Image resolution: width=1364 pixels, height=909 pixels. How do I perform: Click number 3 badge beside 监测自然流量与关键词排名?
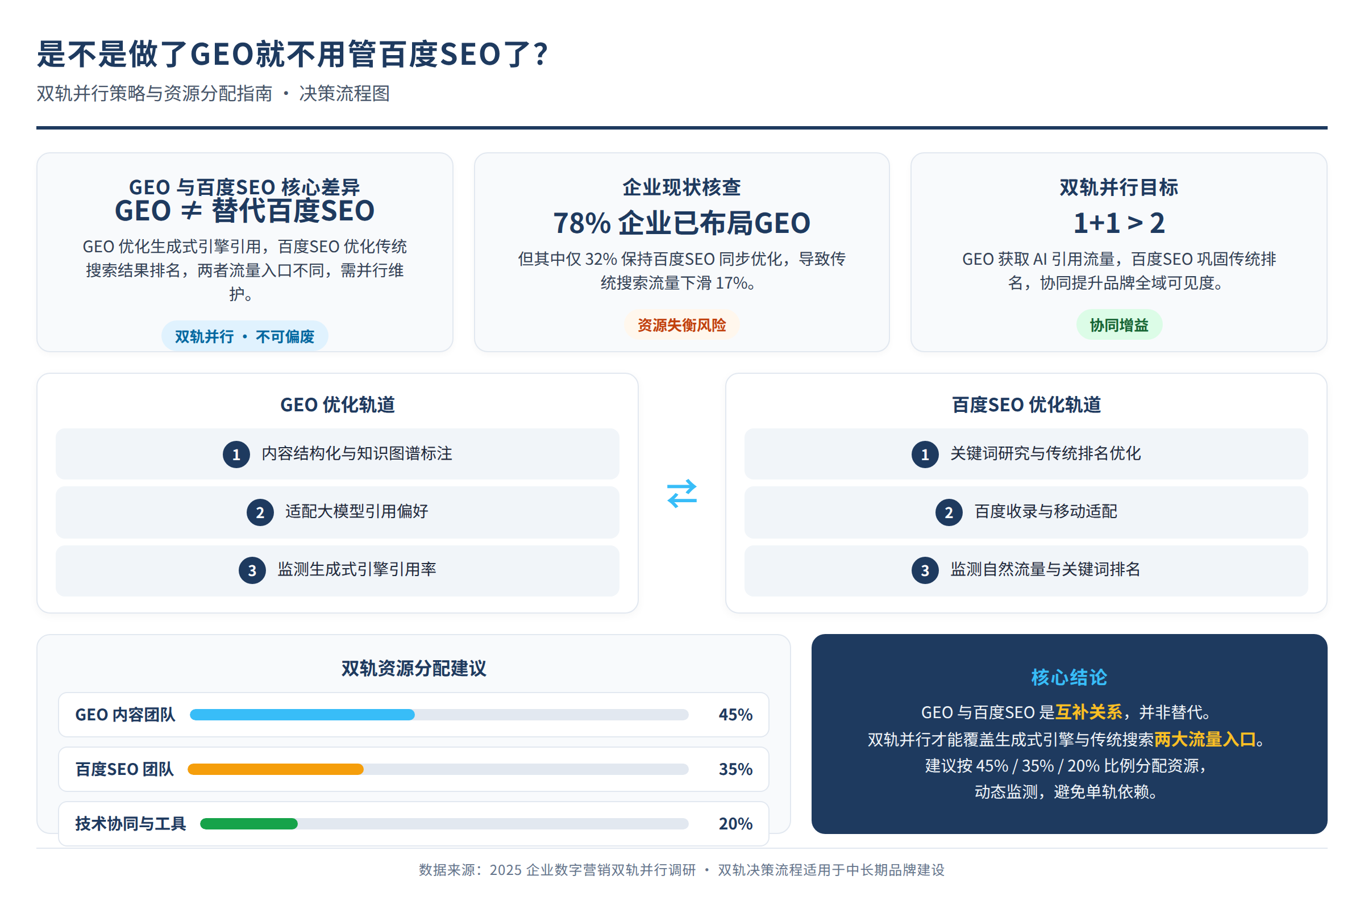pos(925,570)
